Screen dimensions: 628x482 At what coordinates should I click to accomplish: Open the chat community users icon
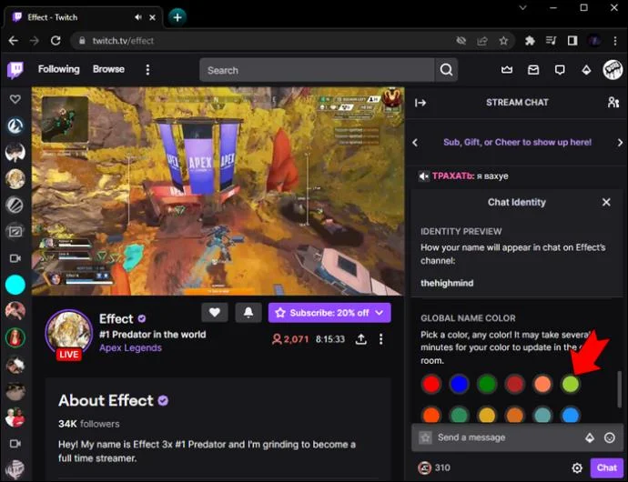pos(613,103)
